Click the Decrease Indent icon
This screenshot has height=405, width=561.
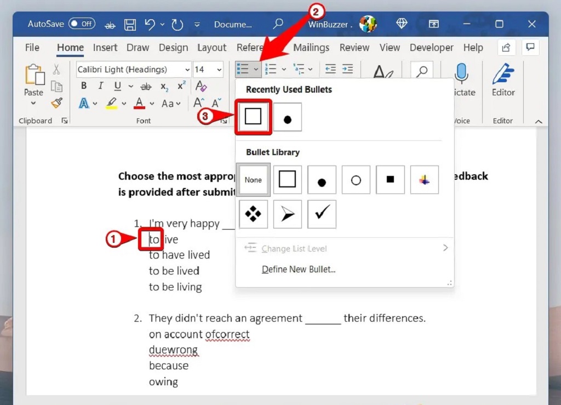pyautogui.click(x=330, y=69)
